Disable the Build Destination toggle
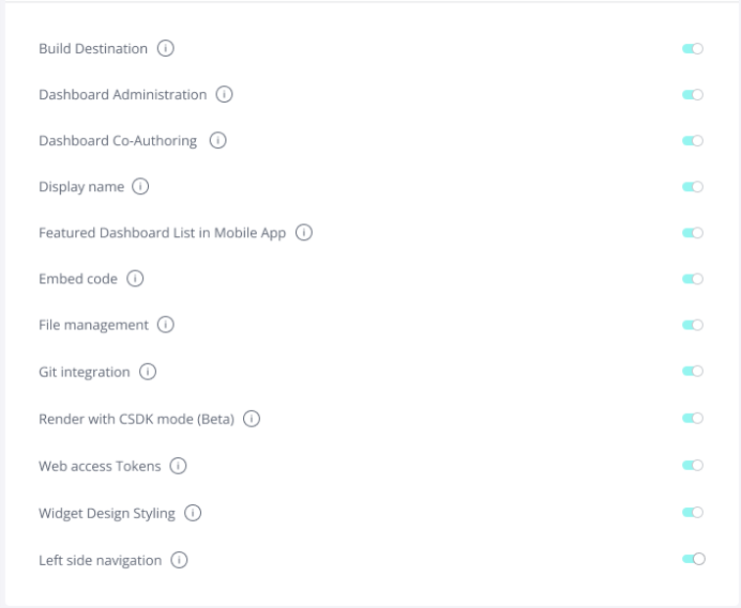741x608 pixels. pyautogui.click(x=692, y=49)
